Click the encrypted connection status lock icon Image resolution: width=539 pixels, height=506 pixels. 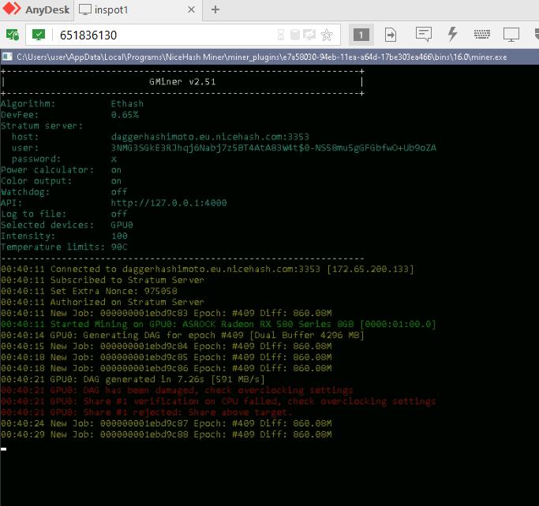pyautogui.click(x=13, y=35)
